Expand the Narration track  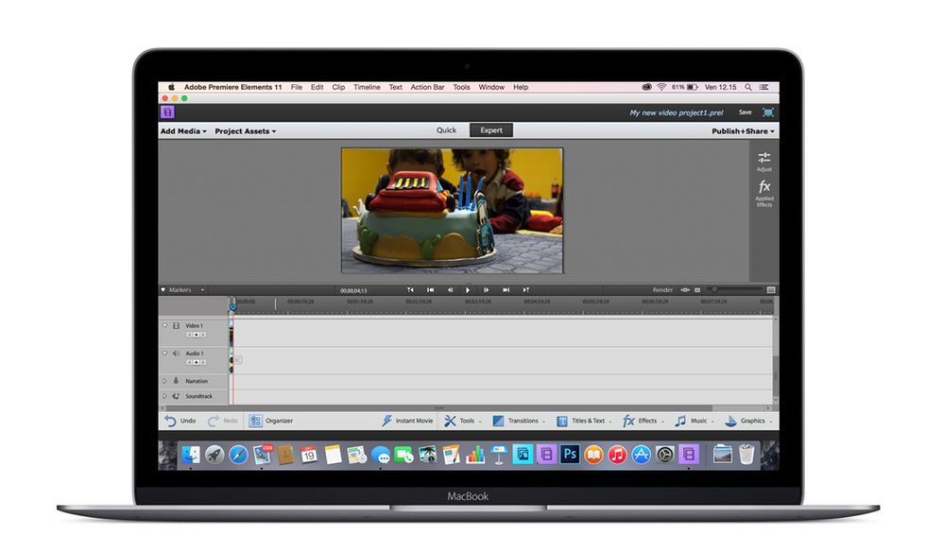tap(164, 380)
